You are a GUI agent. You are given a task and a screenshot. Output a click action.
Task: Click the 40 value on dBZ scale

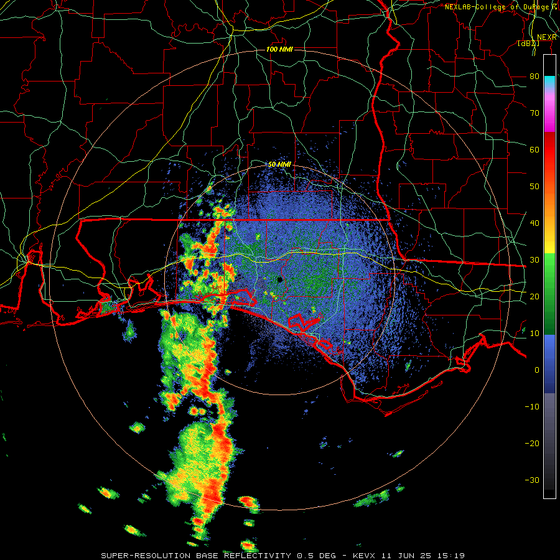534,223
